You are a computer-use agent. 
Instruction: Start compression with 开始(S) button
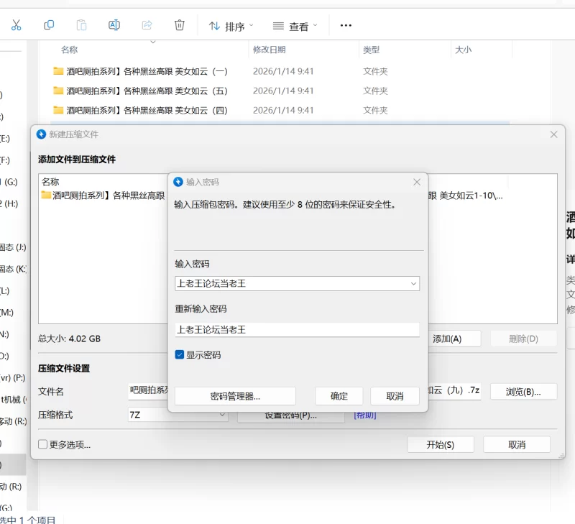tap(441, 445)
